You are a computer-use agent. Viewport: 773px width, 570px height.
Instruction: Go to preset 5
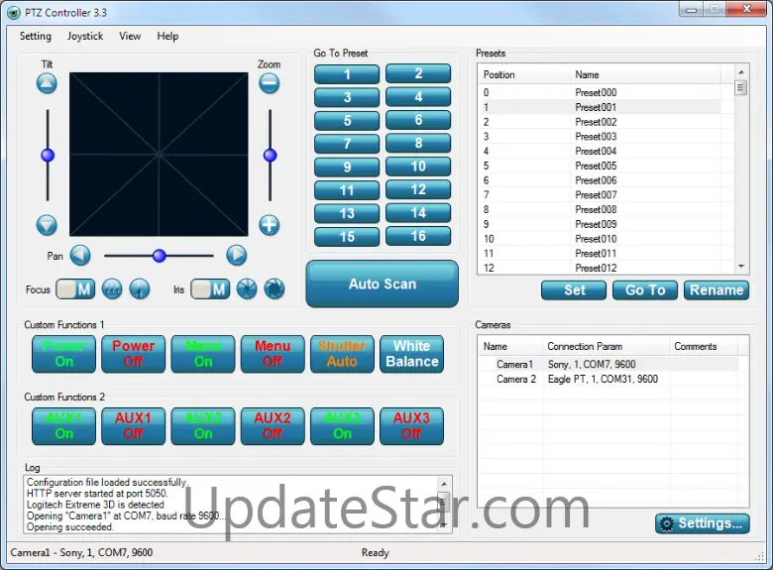pyautogui.click(x=347, y=120)
